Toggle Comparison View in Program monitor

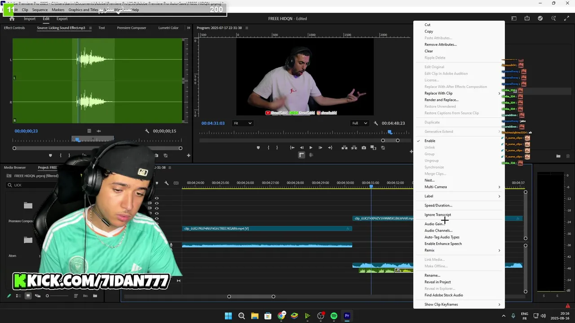point(373,148)
